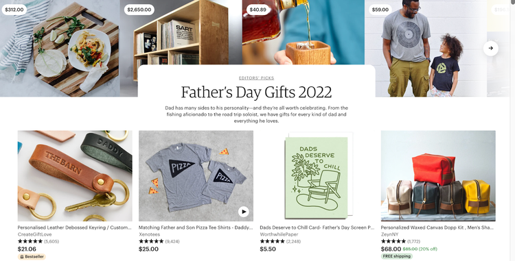Screen dimensions: 515x261
Task: Select the $312.00 cutting board image
Action: (x=60, y=49)
